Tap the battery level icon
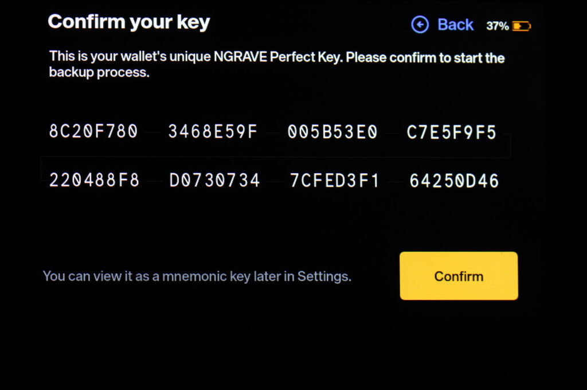Viewport: 587px width, 390px height. coord(521,26)
